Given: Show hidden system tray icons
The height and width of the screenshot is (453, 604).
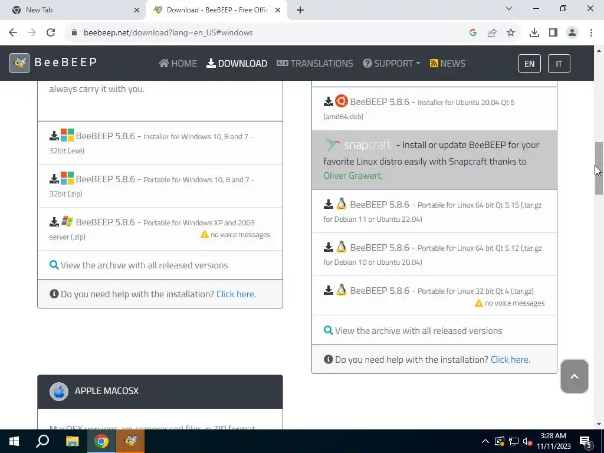Looking at the screenshot, I should coord(485,441).
